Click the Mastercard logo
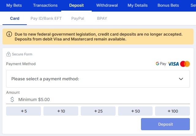 pyautogui.click(x=185, y=64)
